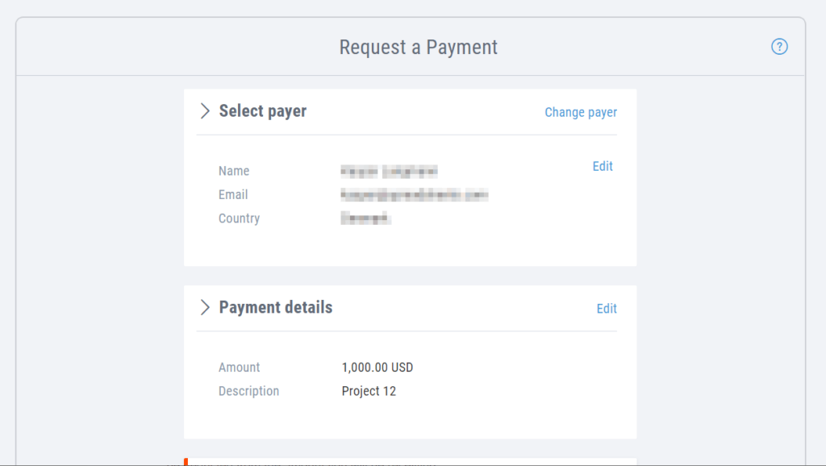Click the Email field label
Viewport: 826px width, 466px height.
point(233,195)
